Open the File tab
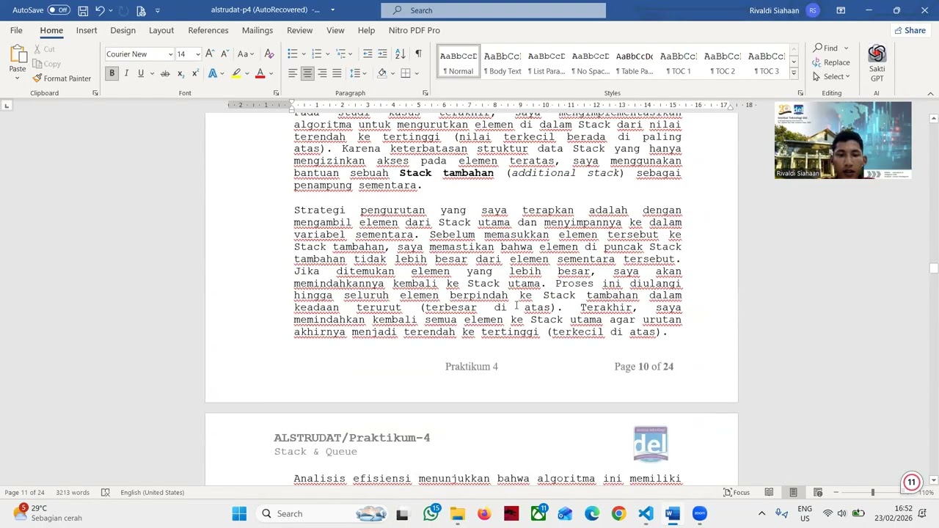This screenshot has height=528, width=939. click(16, 30)
